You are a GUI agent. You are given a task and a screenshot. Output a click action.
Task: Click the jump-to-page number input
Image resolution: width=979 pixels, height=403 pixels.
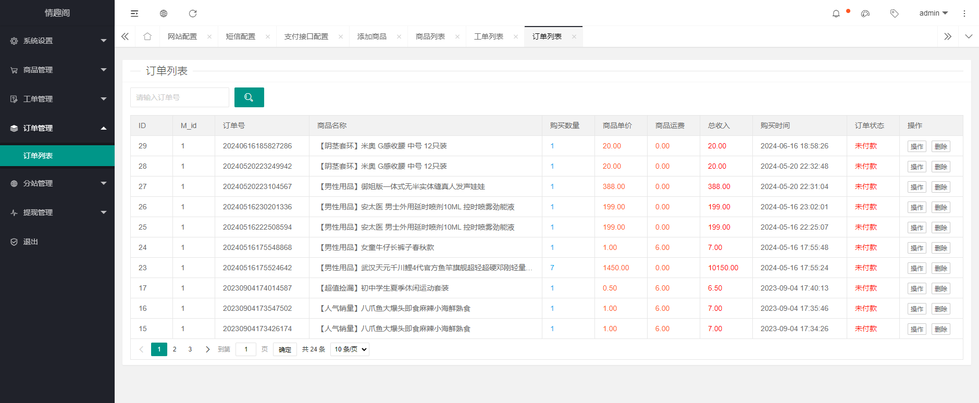pos(246,349)
